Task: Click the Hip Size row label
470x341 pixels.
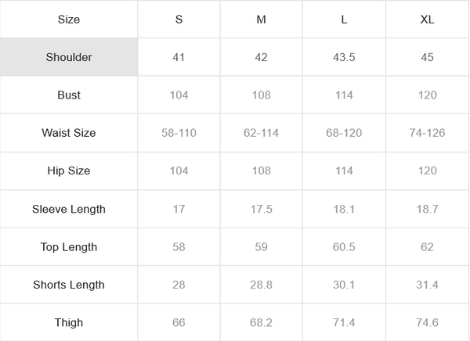Action: (69, 170)
